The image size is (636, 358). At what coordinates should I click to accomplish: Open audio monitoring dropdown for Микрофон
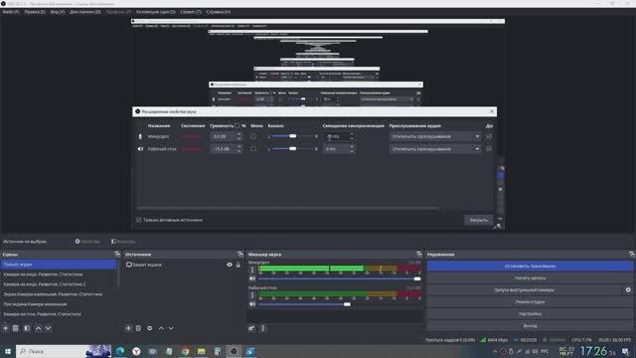(435, 136)
